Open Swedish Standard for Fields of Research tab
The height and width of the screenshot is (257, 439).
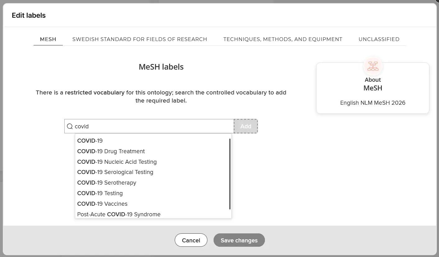pos(140,39)
